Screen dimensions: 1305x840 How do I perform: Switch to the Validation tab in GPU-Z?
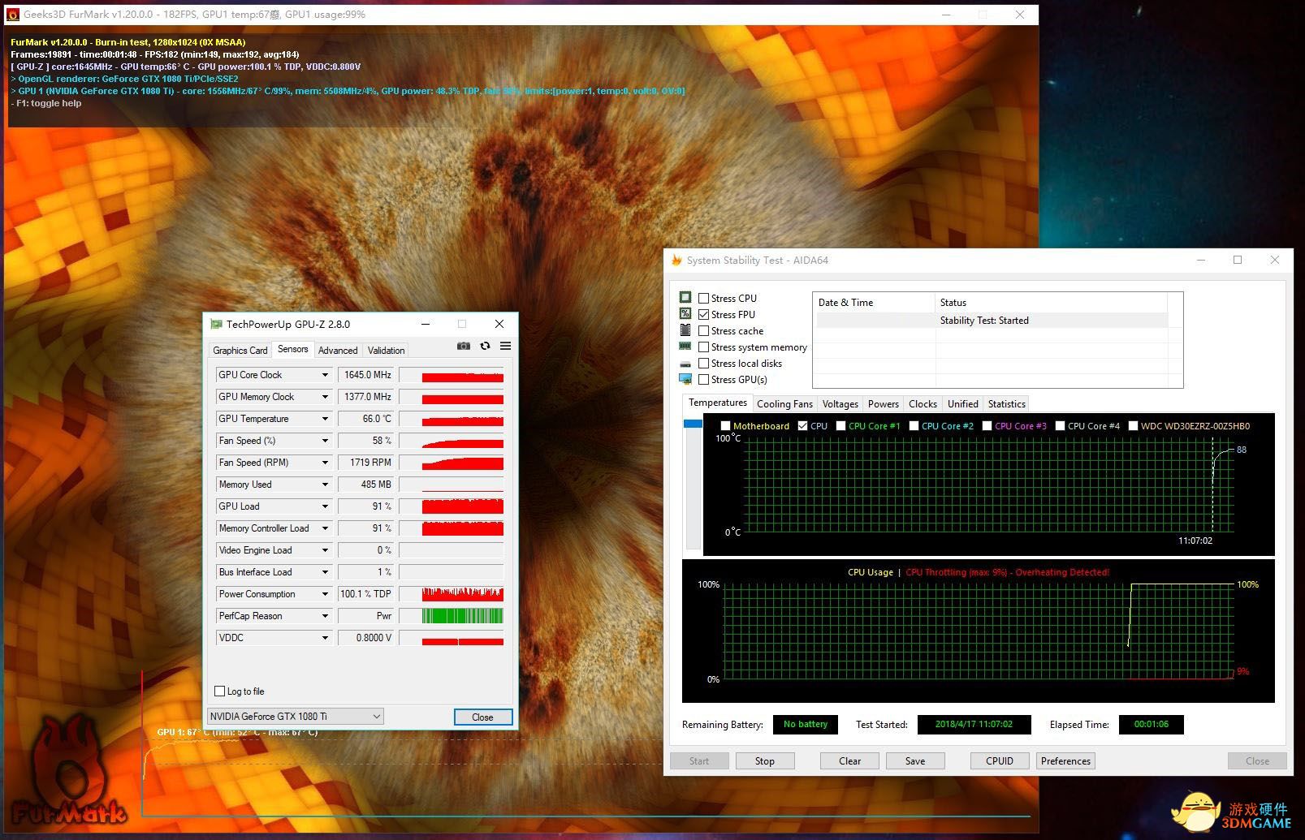coord(386,351)
